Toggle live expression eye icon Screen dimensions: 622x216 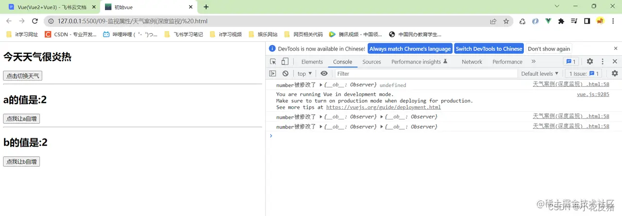(324, 74)
